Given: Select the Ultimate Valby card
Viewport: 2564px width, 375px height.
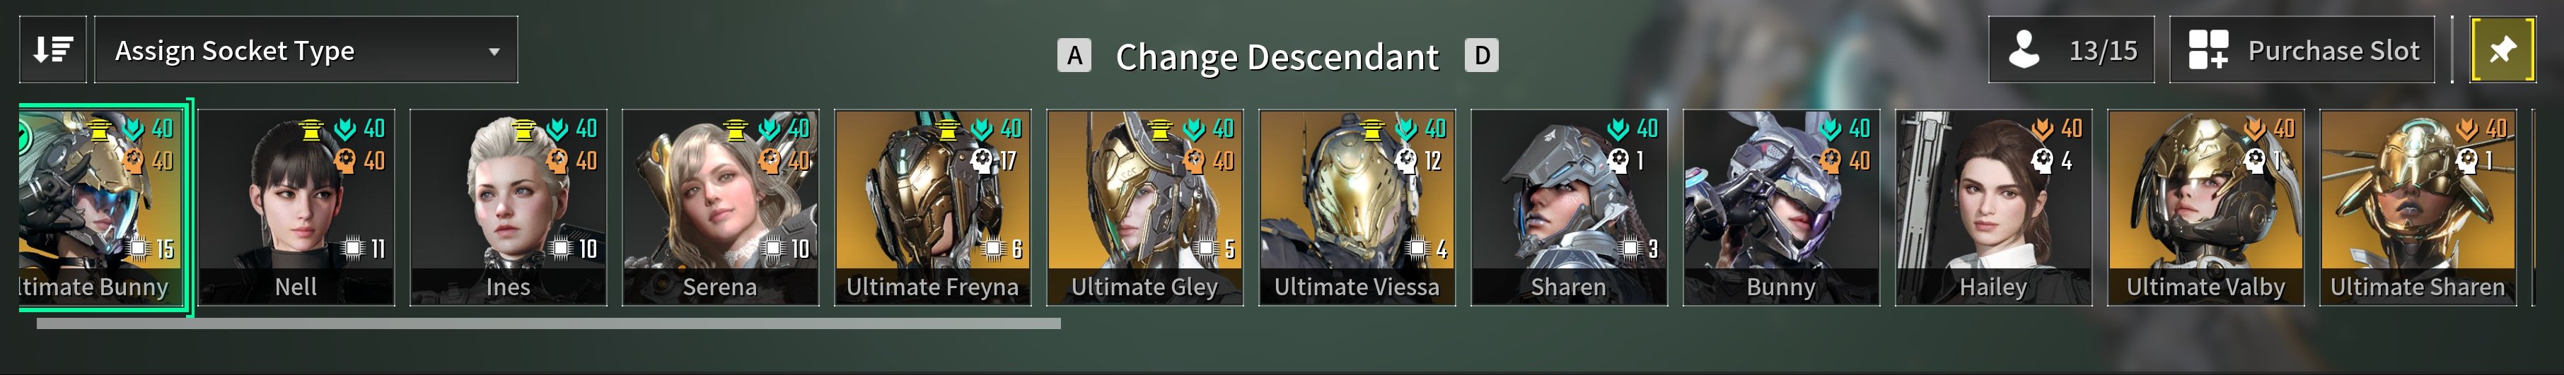Looking at the screenshot, I should click(x=2205, y=207).
